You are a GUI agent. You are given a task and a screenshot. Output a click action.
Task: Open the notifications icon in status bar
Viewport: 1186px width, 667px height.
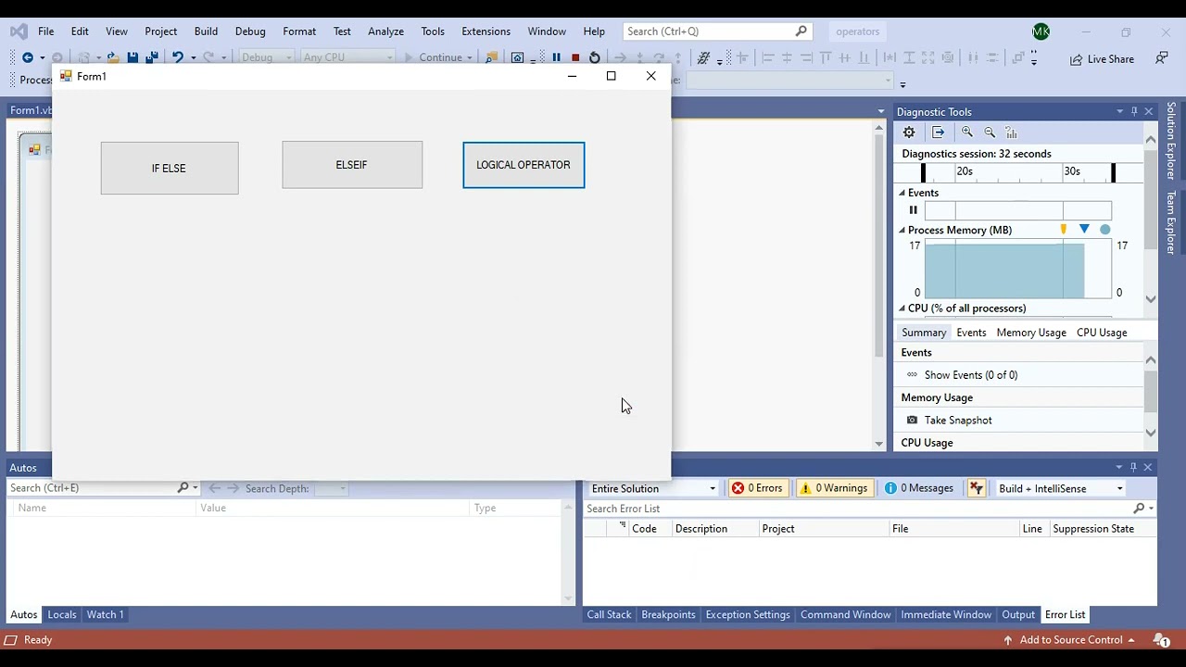tap(1160, 640)
